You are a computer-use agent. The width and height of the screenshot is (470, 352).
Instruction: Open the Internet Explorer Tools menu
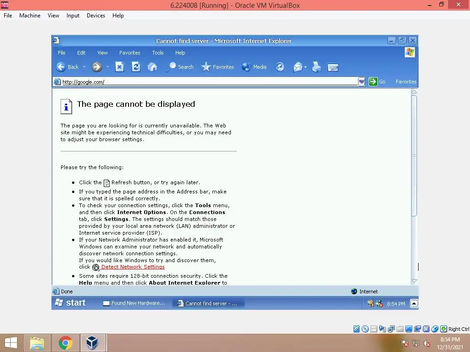click(158, 53)
